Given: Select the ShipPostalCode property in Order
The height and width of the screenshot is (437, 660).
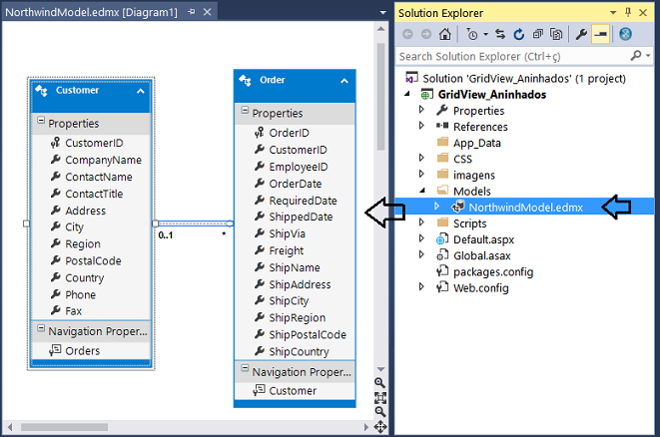Looking at the screenshot, I should 308,335.
